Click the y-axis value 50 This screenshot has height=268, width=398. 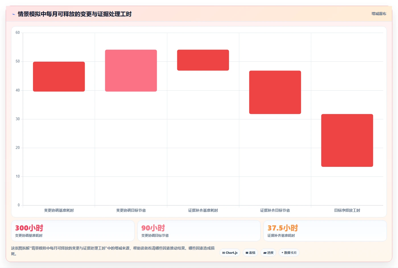coord(18,61)
